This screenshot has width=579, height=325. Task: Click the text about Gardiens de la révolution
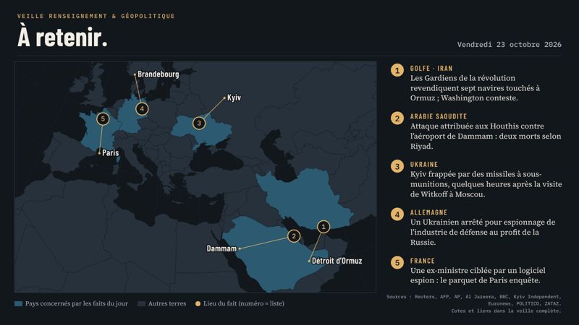[x=475, y=88]
